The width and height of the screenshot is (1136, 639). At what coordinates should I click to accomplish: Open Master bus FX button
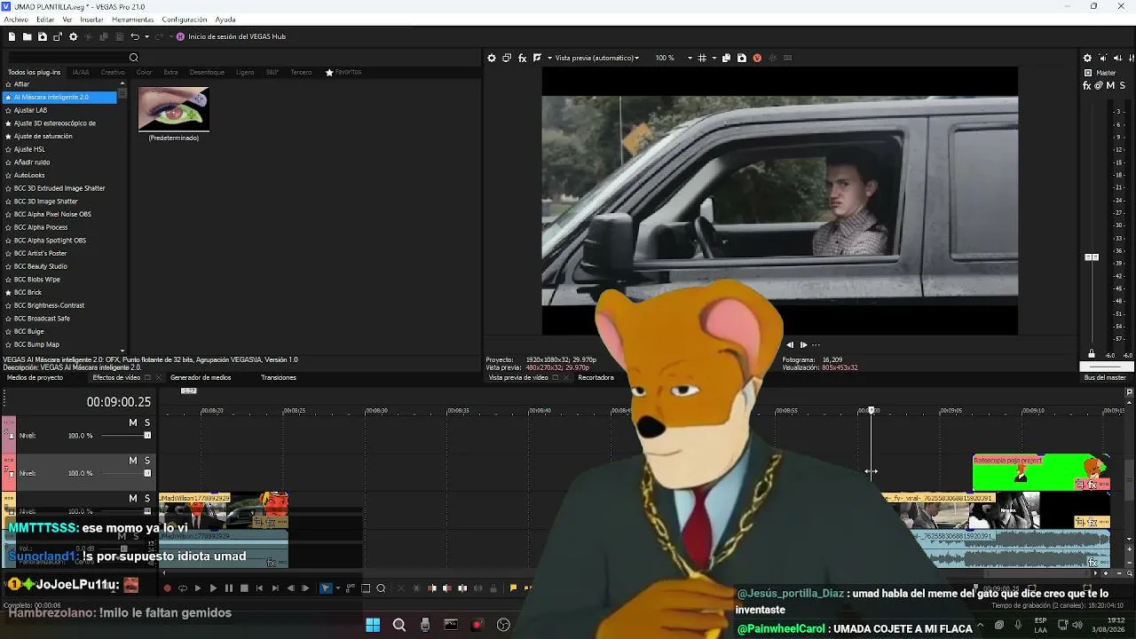(x=1087, y=86)
